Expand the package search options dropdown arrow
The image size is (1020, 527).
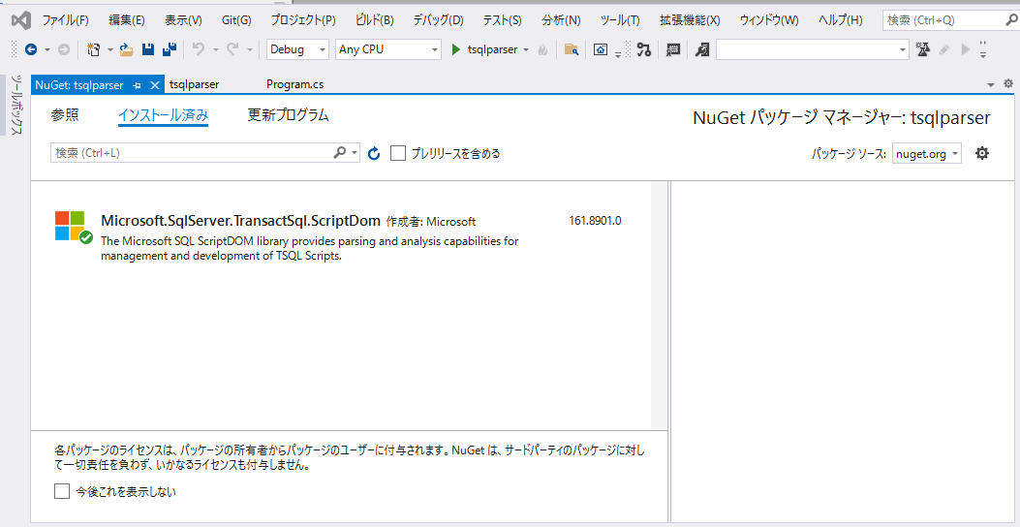point(355,153)
